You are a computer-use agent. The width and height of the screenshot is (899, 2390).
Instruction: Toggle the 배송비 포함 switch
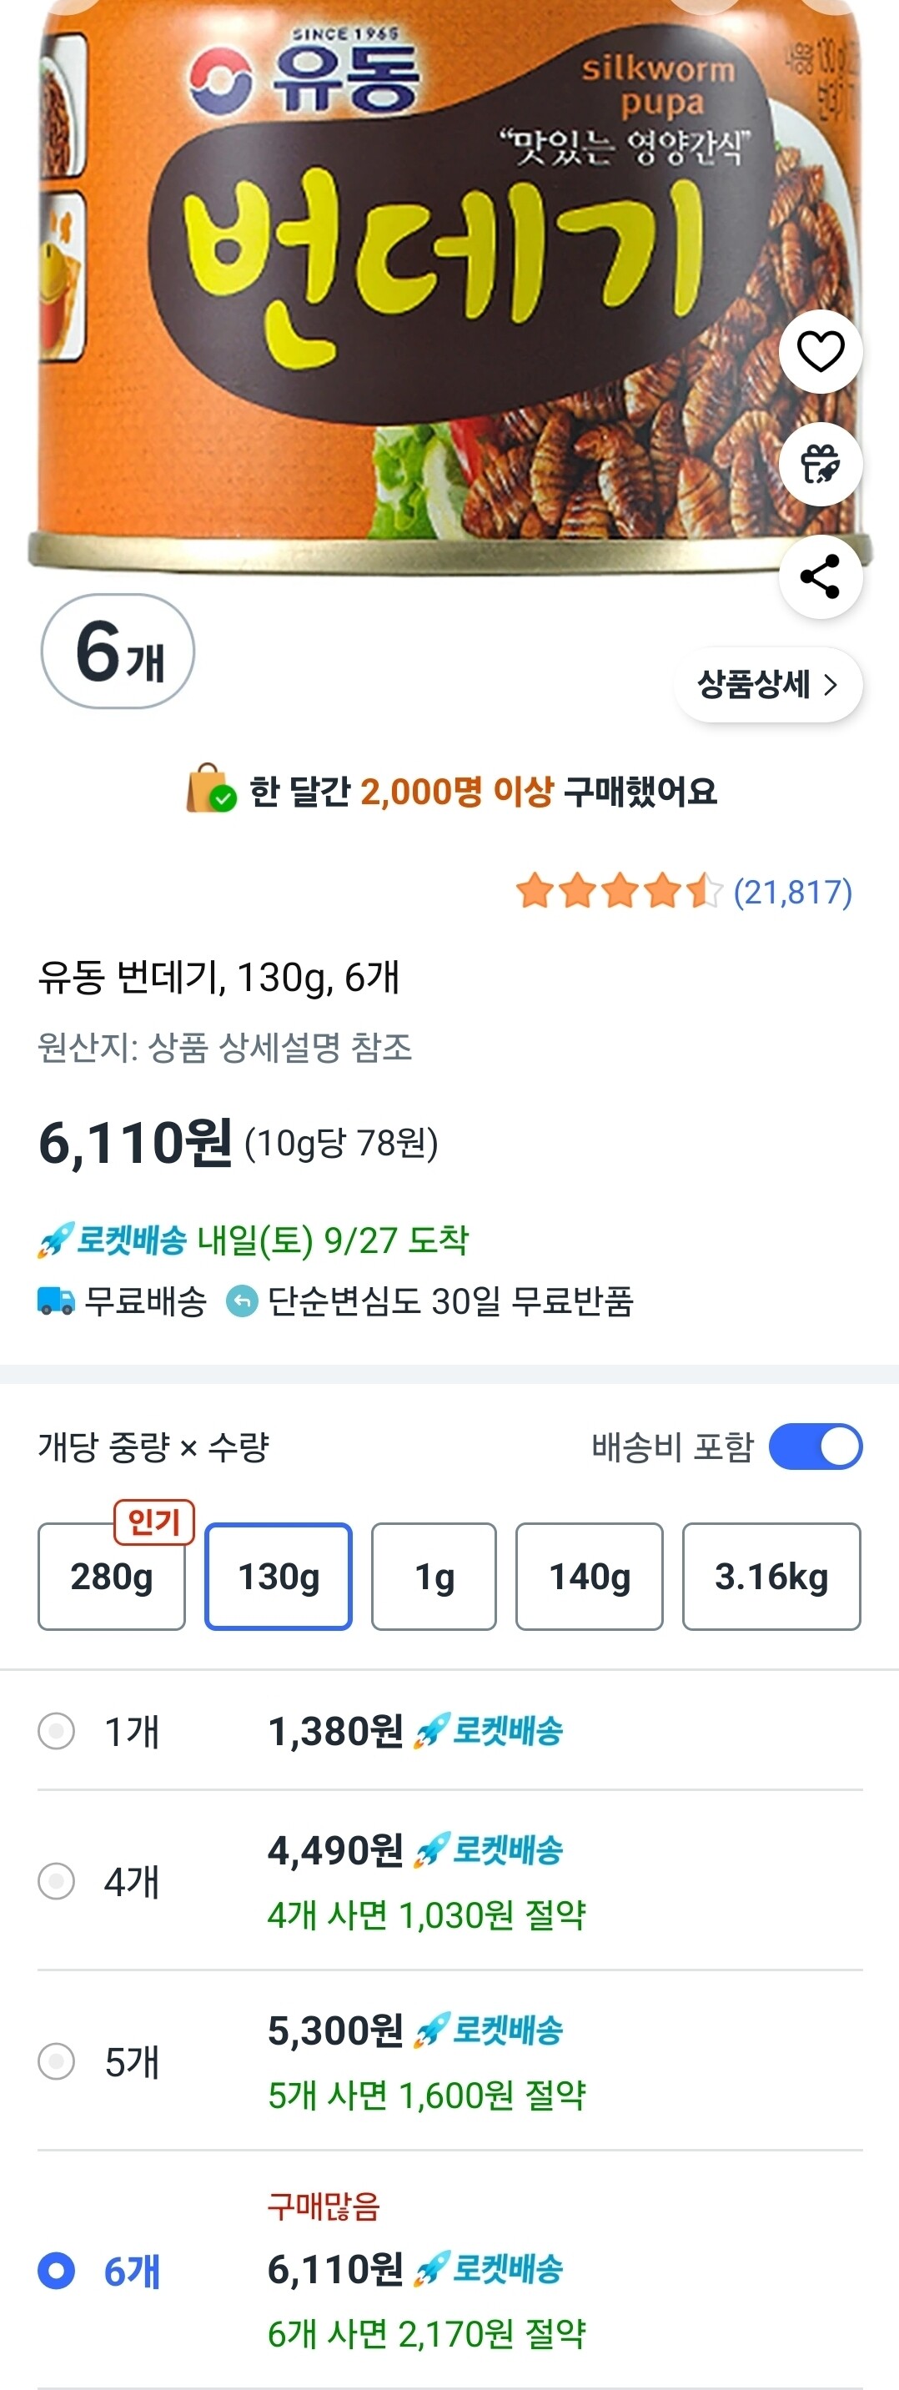point(816,1447)
